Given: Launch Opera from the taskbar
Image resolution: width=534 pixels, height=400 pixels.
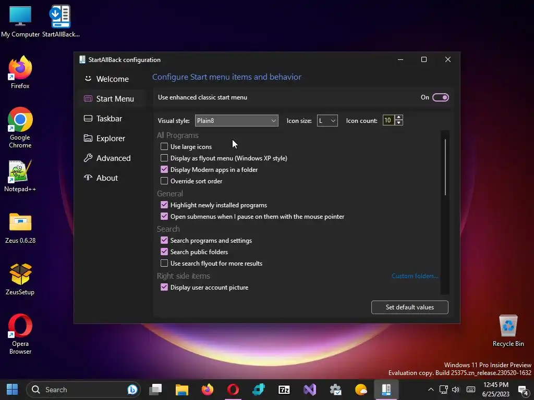Looking at the screenshot, I should tap(233, 390).
